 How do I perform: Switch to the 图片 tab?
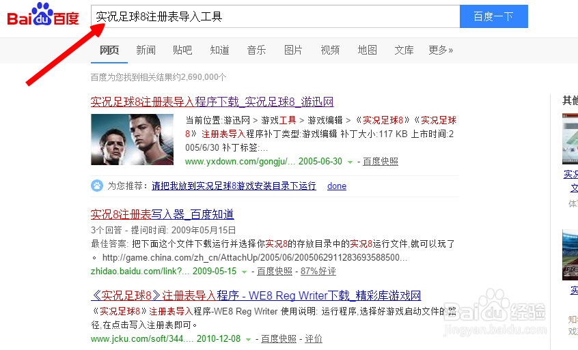click(293, 50)
